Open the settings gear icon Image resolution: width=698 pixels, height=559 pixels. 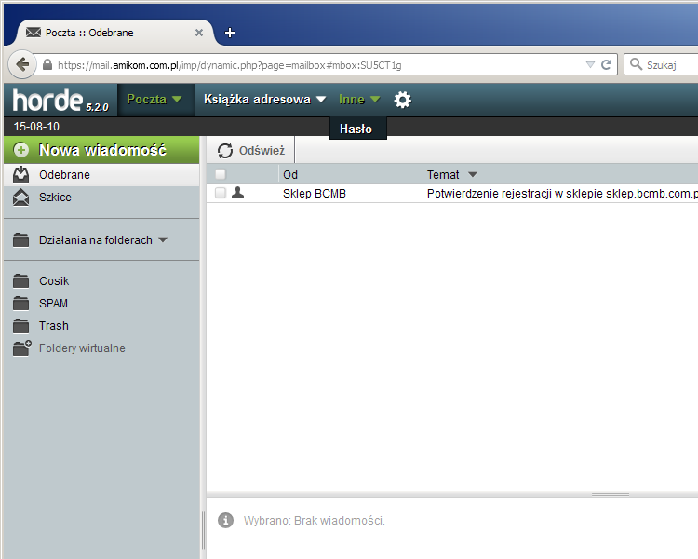click(x=402, y=100)
